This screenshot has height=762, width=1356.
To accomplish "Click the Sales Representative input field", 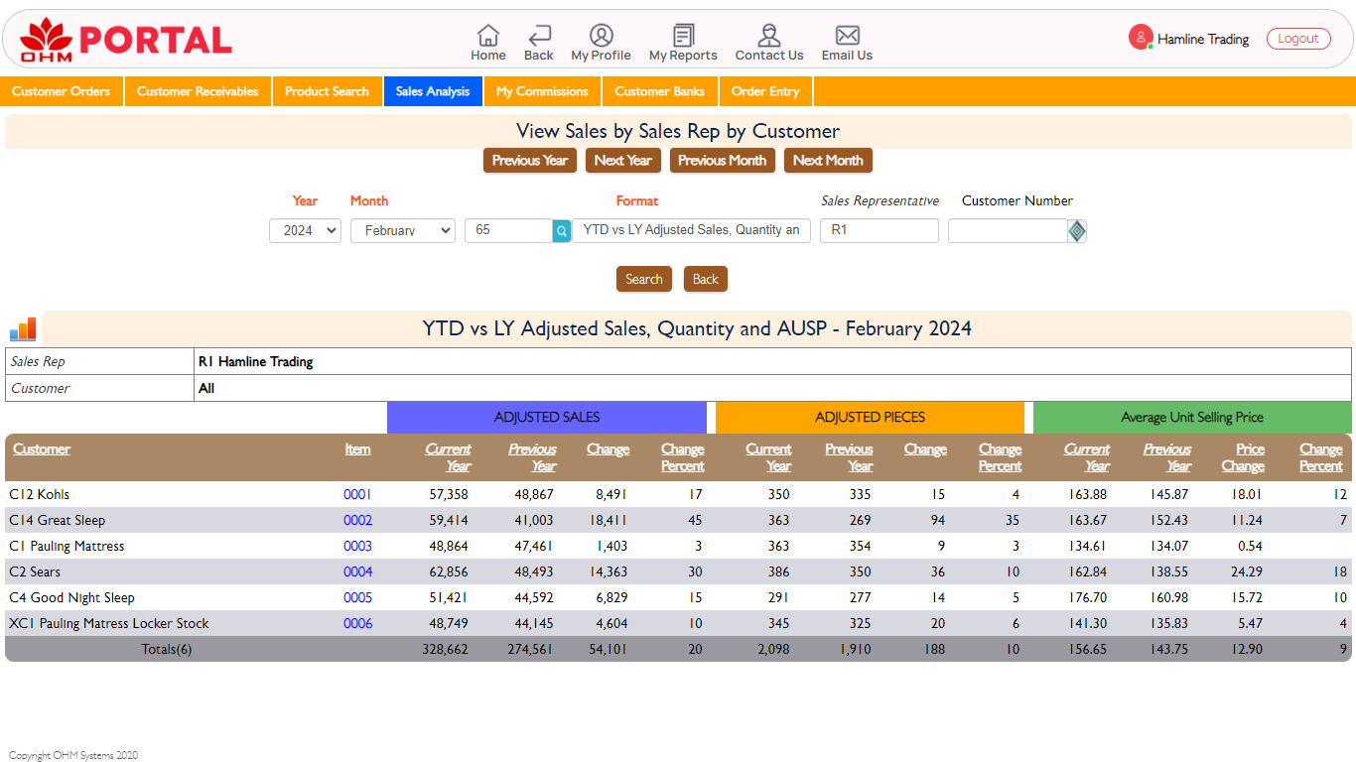I will tap(879, 231).
